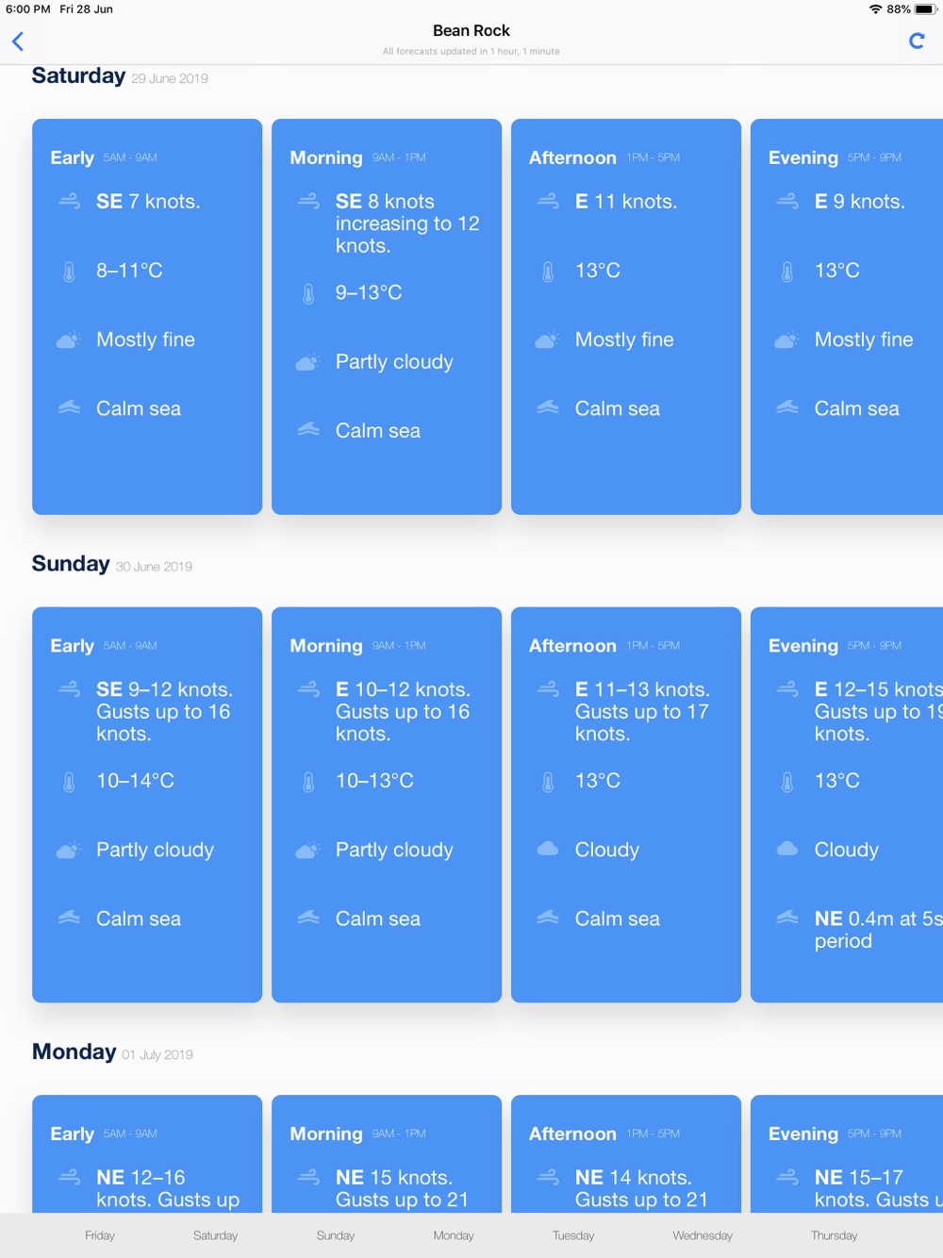Check the battery icon in status bar

click(x=925, y=9)
